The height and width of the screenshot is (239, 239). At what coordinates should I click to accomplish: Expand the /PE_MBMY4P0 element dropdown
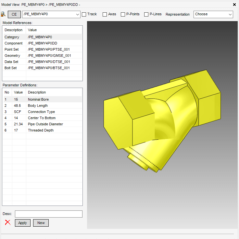pyautogui.click(x=77, y=14)
